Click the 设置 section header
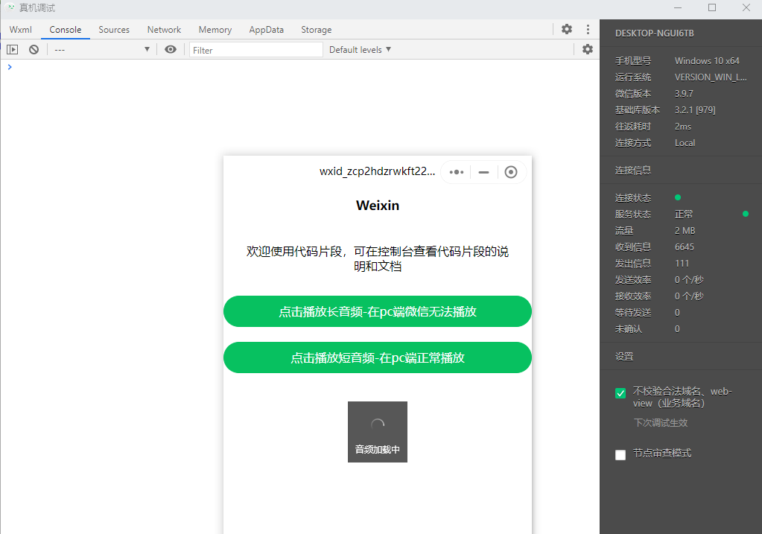Viewport: 762px width, 534px height. pos(624,357)
